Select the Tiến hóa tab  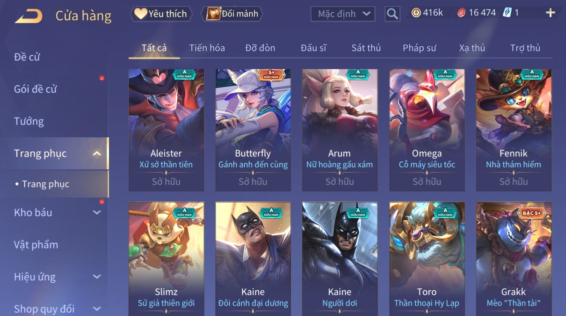pos(207,48)
